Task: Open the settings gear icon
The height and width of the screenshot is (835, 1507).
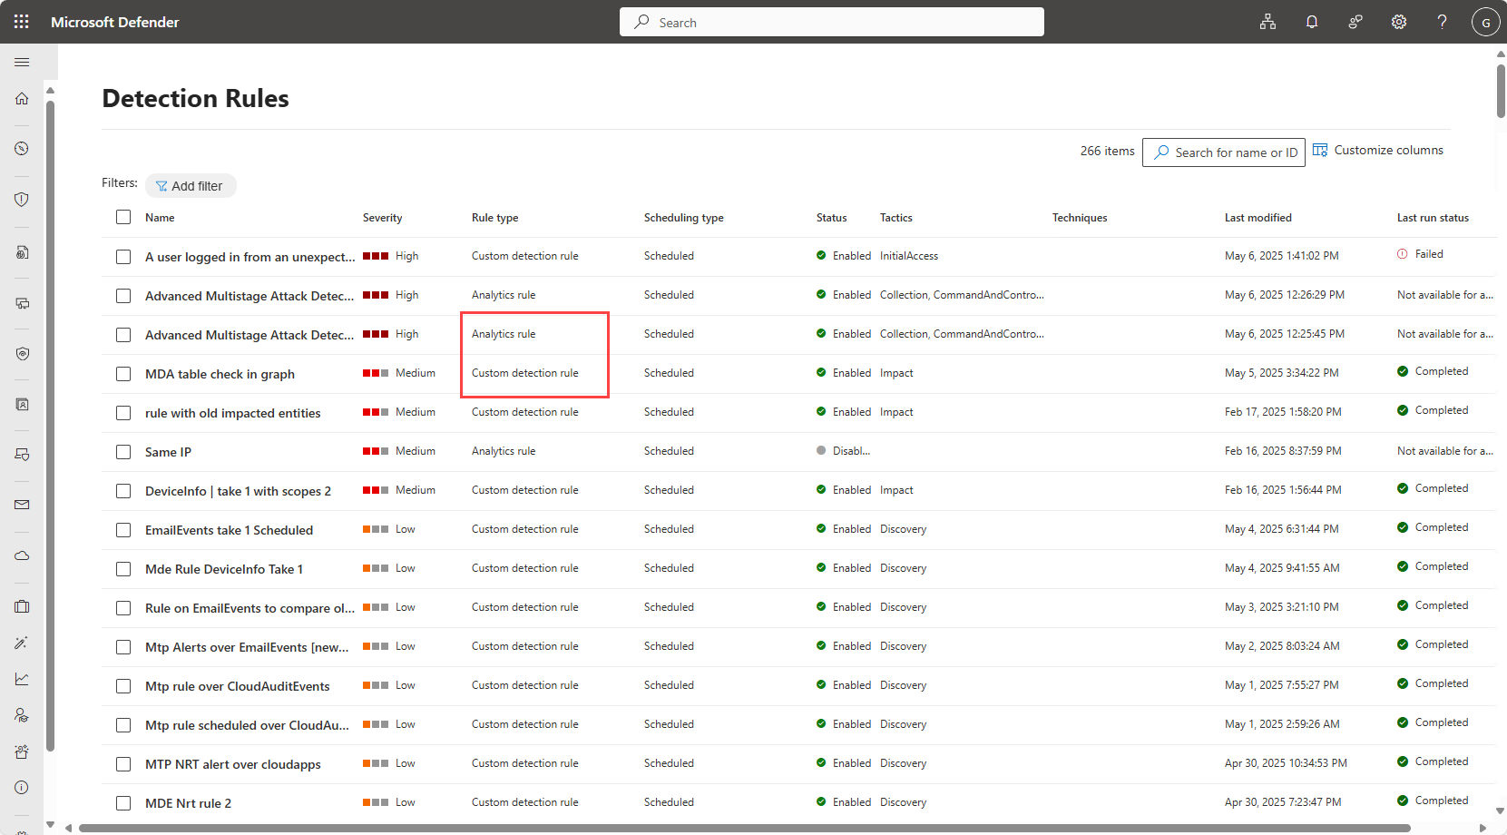Action: [x=1398, y=22]
